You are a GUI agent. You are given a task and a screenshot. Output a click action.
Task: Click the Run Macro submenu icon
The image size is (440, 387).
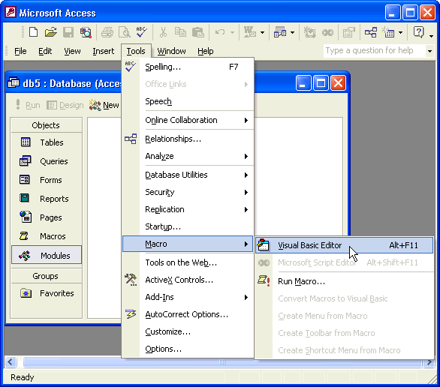click(264, 280)
